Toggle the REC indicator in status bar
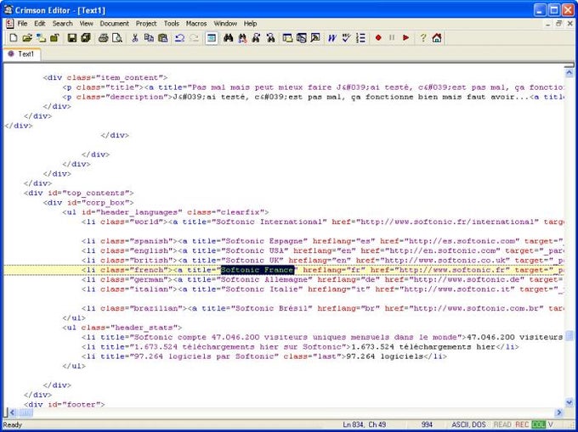578x432 pixels. click(522, 424)
